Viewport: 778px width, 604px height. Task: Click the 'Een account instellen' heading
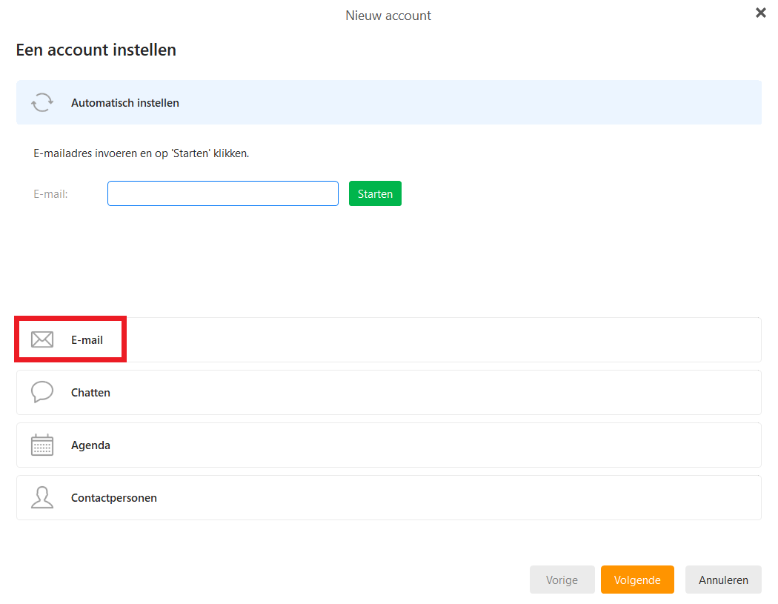click(96, 50)
